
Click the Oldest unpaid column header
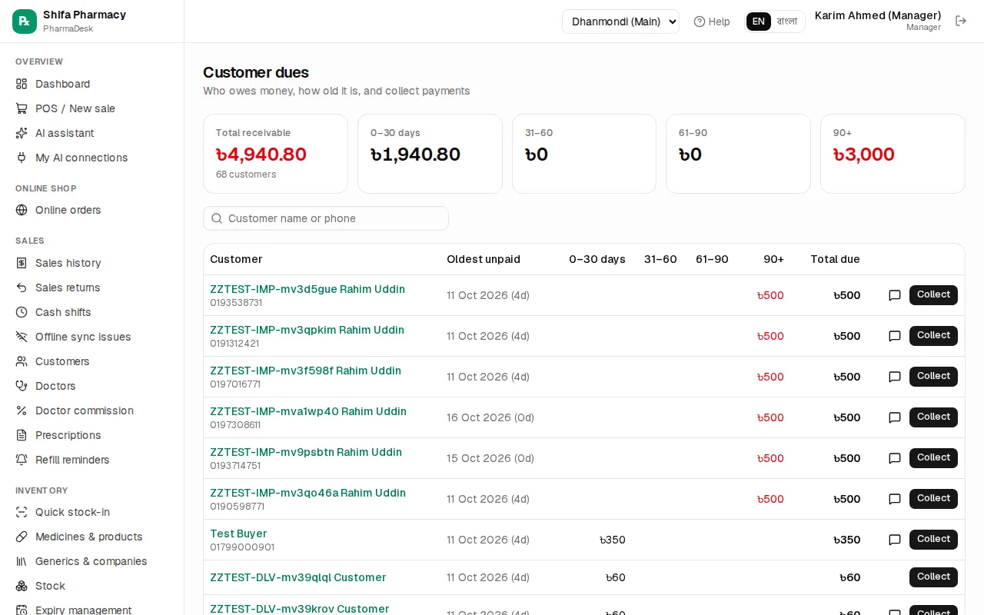click(x=484, y=259)
